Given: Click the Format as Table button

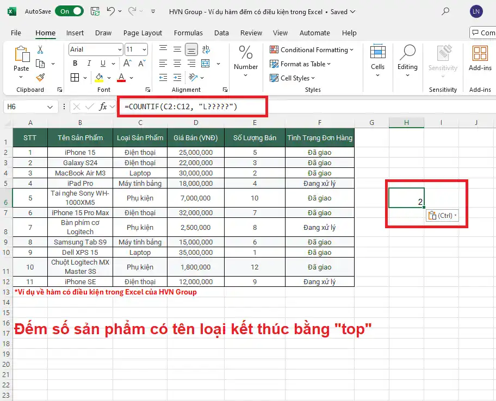Looking at the screenshot, I should tap(300, 64).
